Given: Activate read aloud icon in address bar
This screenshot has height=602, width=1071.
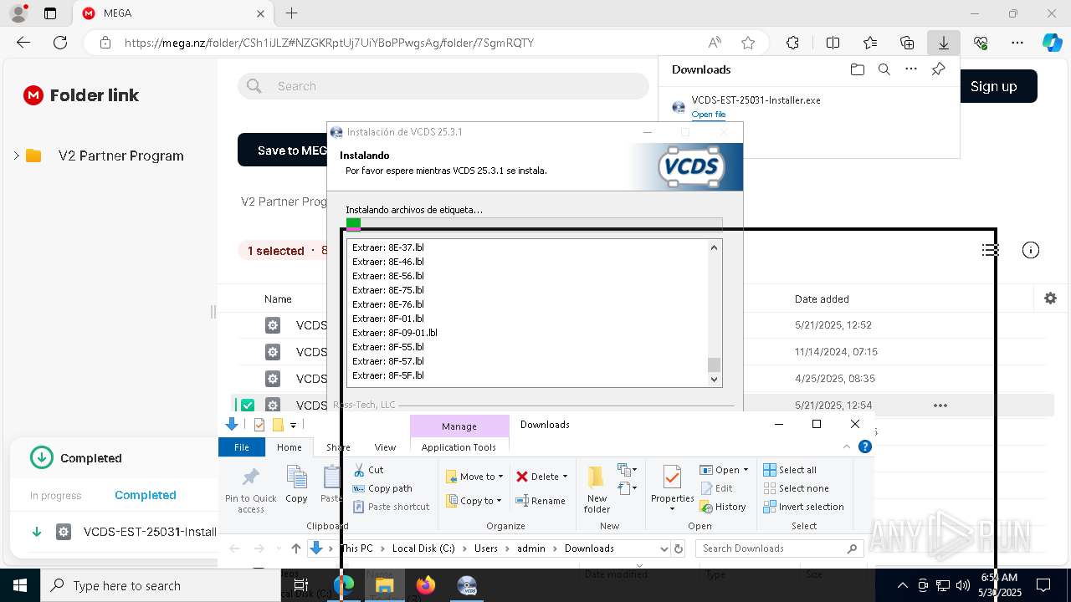Looking at the screenshot, I should (715, 43).
